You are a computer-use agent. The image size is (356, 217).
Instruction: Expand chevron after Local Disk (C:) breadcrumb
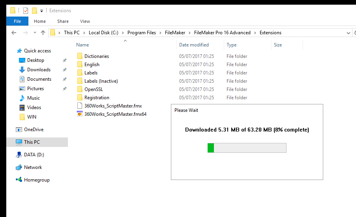(123, 33)
